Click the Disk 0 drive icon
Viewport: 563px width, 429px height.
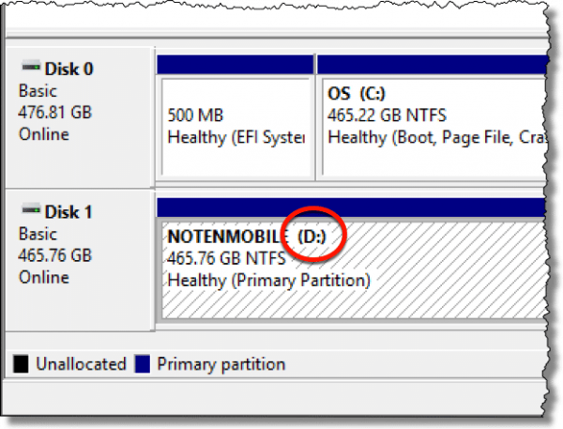tap(31, 67)
